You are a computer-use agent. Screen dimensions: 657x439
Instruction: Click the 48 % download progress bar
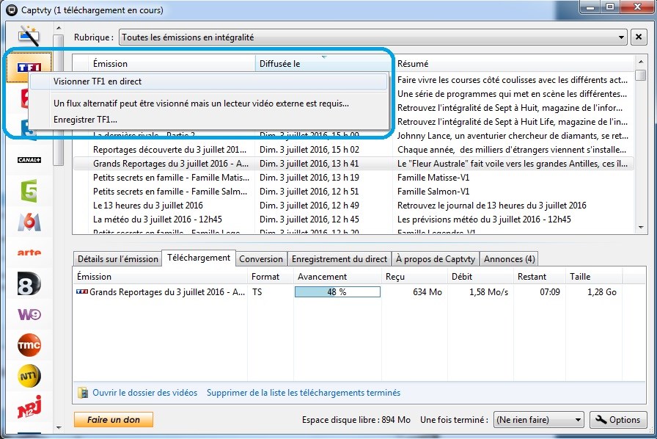click(337, 291)
